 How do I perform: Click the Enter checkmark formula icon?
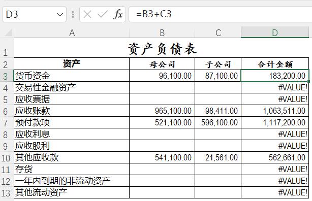tap(103, 15)
